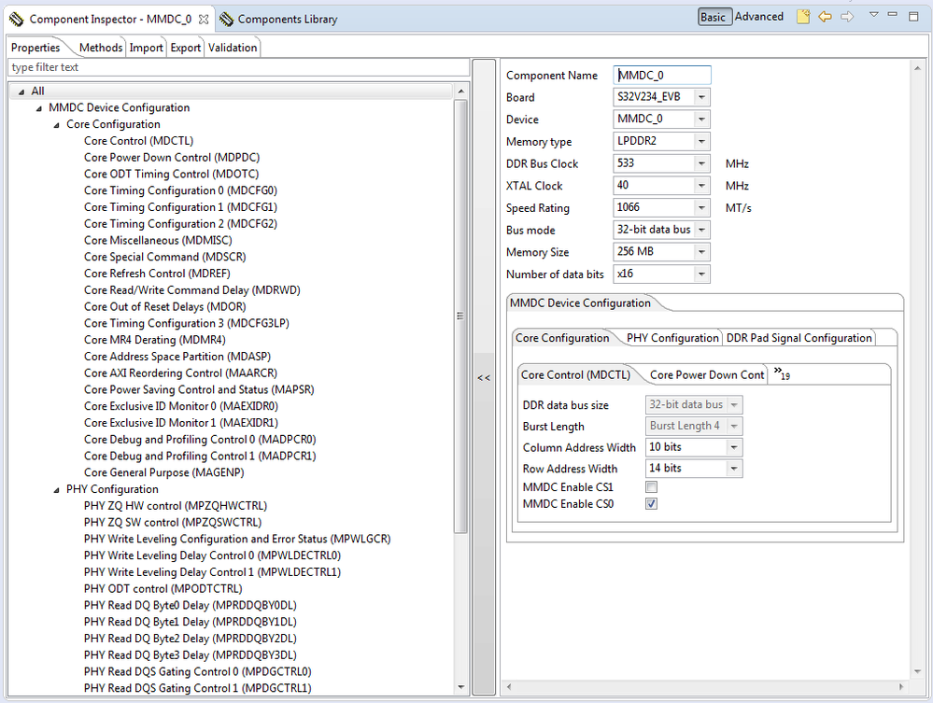Go back with the left arrow icon
Screen dimensions: 933x703
tap(825, 17)
